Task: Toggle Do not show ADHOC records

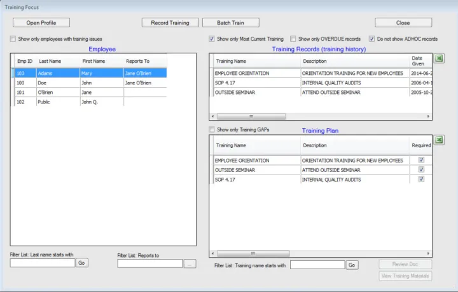Action: click(x=372, y=39)
